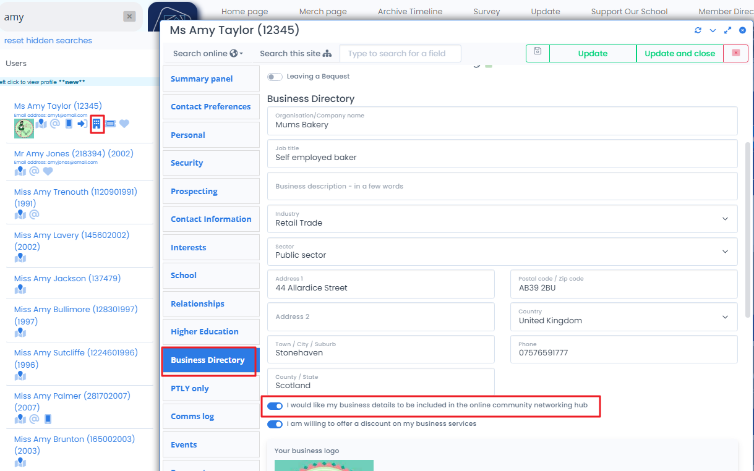Click the refresh icon in the profile header
This screenshot has height=471, width=754.
[698, 30]
